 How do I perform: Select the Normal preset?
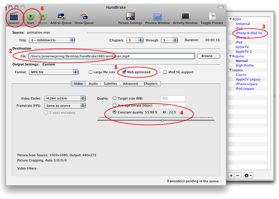[x=242, y=61]
